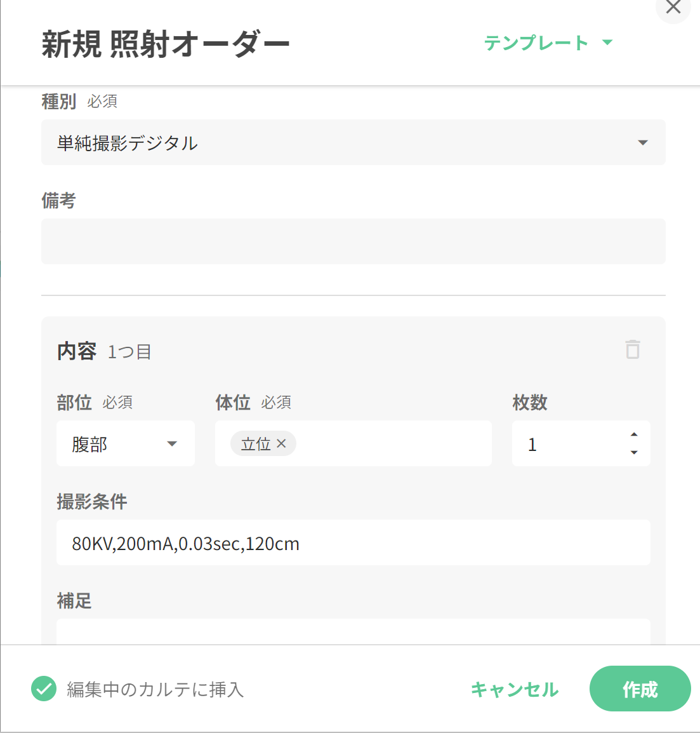Click the caret arrow in the 種別 field
The height and width of the screenshot is (733, 700).
pos(643,142)
